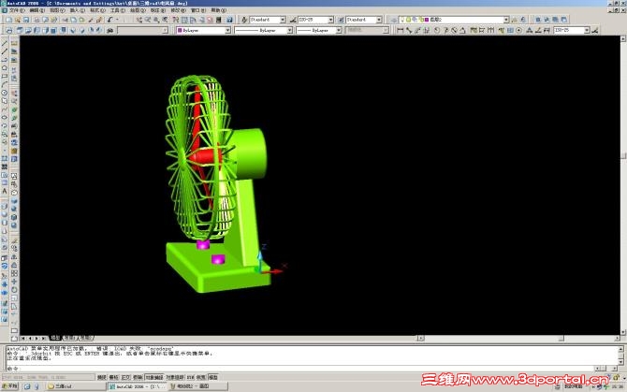Click the magenta layer color swatch

[426, 20]
